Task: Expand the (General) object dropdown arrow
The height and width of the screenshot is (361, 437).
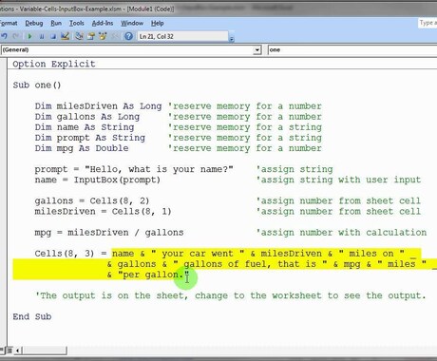Action: pos(257,49)
